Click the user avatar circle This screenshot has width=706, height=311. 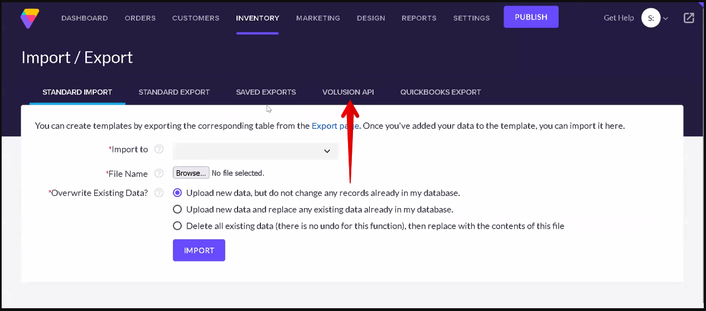[x=651, y=18]
